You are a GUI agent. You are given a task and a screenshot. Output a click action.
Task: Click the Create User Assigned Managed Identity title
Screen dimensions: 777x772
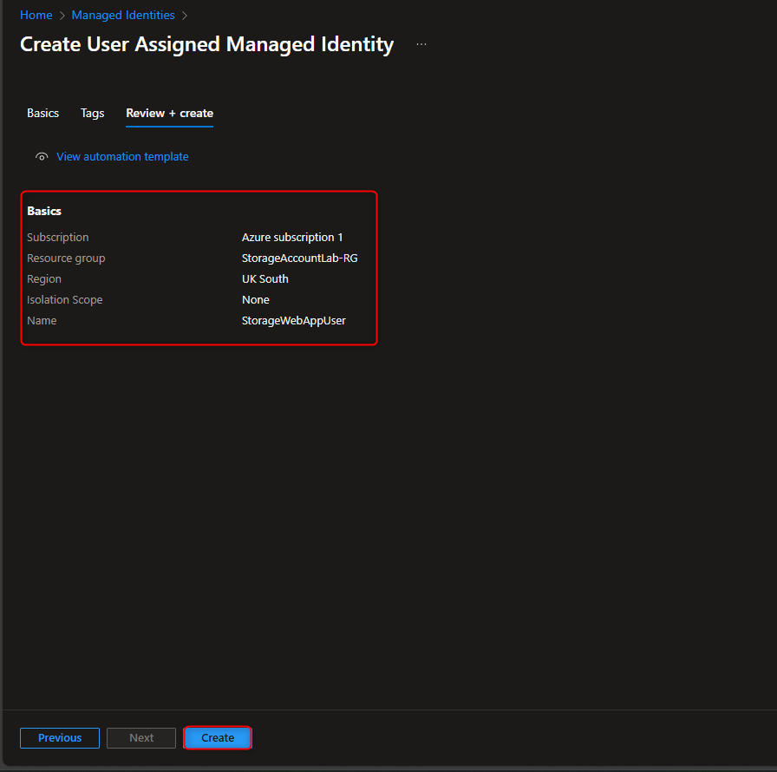click(206, 44)
